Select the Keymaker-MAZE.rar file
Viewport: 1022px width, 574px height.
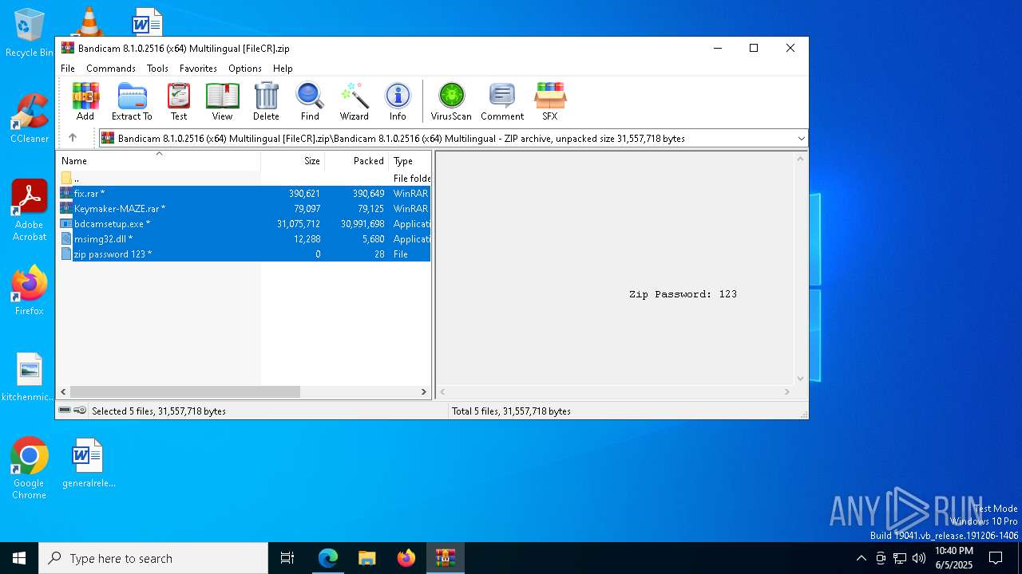[244, 208]
